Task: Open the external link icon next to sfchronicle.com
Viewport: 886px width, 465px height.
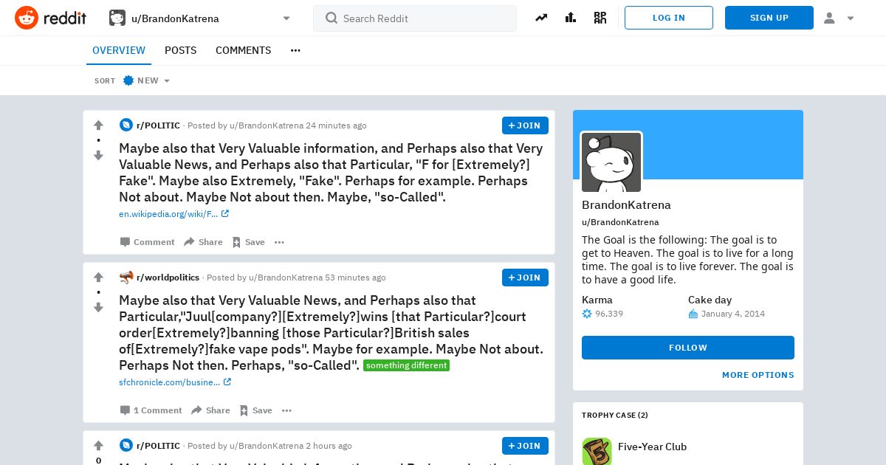Action: [x=227, y=382]
